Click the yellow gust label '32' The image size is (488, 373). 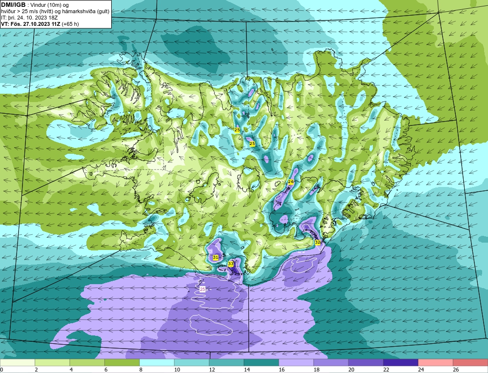click(318, 242)
